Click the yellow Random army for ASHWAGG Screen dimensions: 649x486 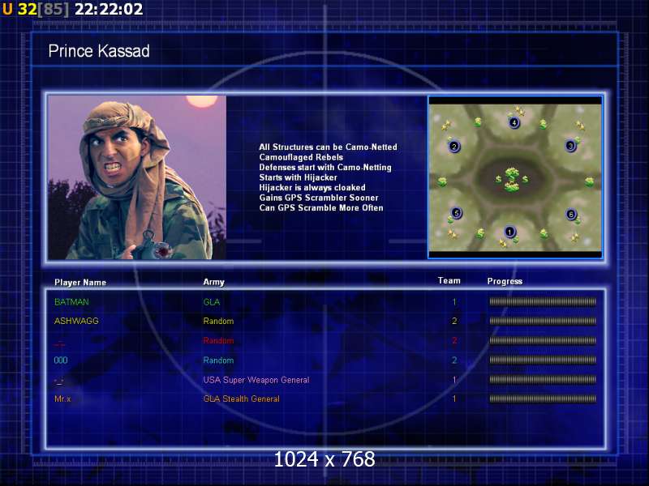point(218,321)
